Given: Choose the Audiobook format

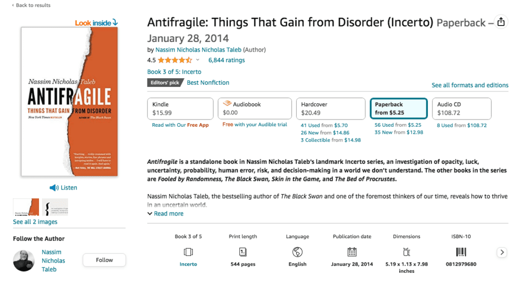Looking at the screenshot, I should pos(255,108).
